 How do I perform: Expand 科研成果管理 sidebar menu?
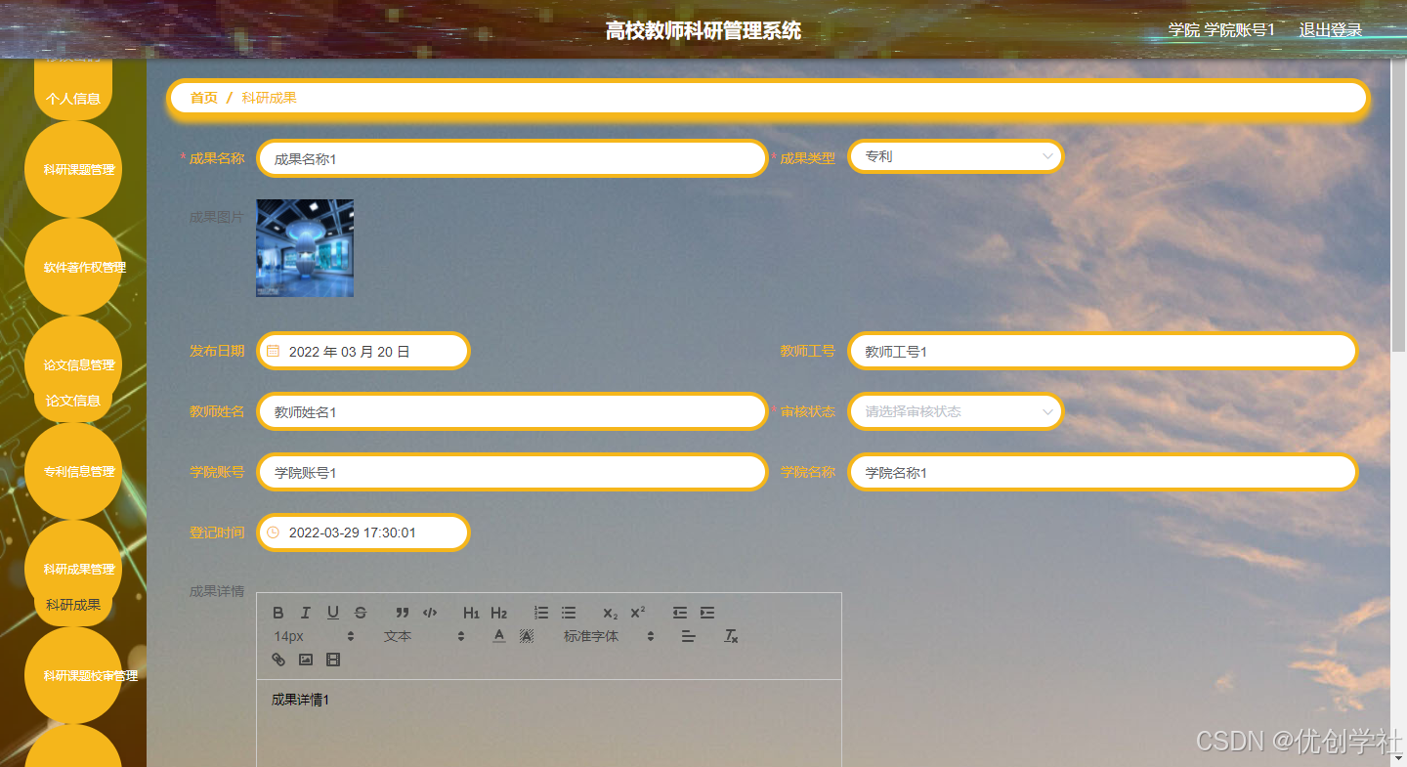73,569
